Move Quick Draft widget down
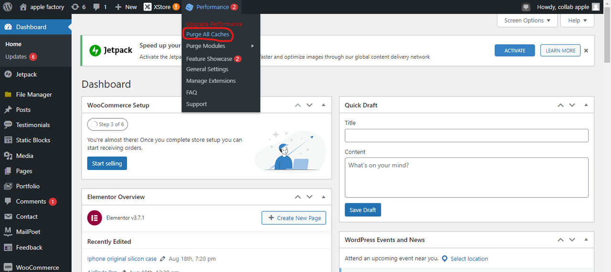The image size is (611, 272). point(572,105)
